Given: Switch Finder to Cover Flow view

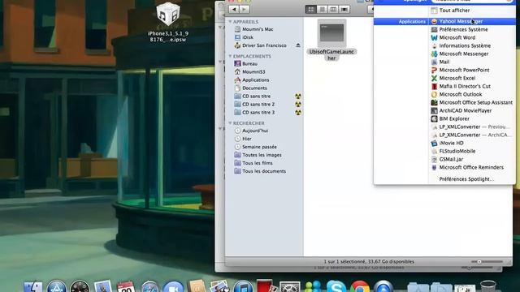Looking at the screenshot, I should tap(344, 9).
